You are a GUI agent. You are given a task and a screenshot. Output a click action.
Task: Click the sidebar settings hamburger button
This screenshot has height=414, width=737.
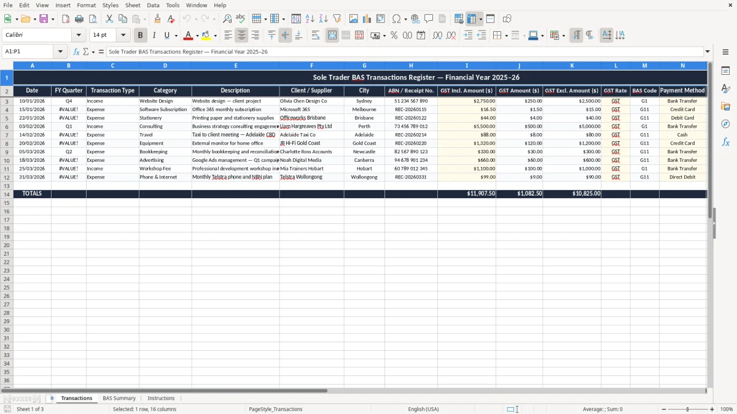pyautogui.click(x=725, y=52)
